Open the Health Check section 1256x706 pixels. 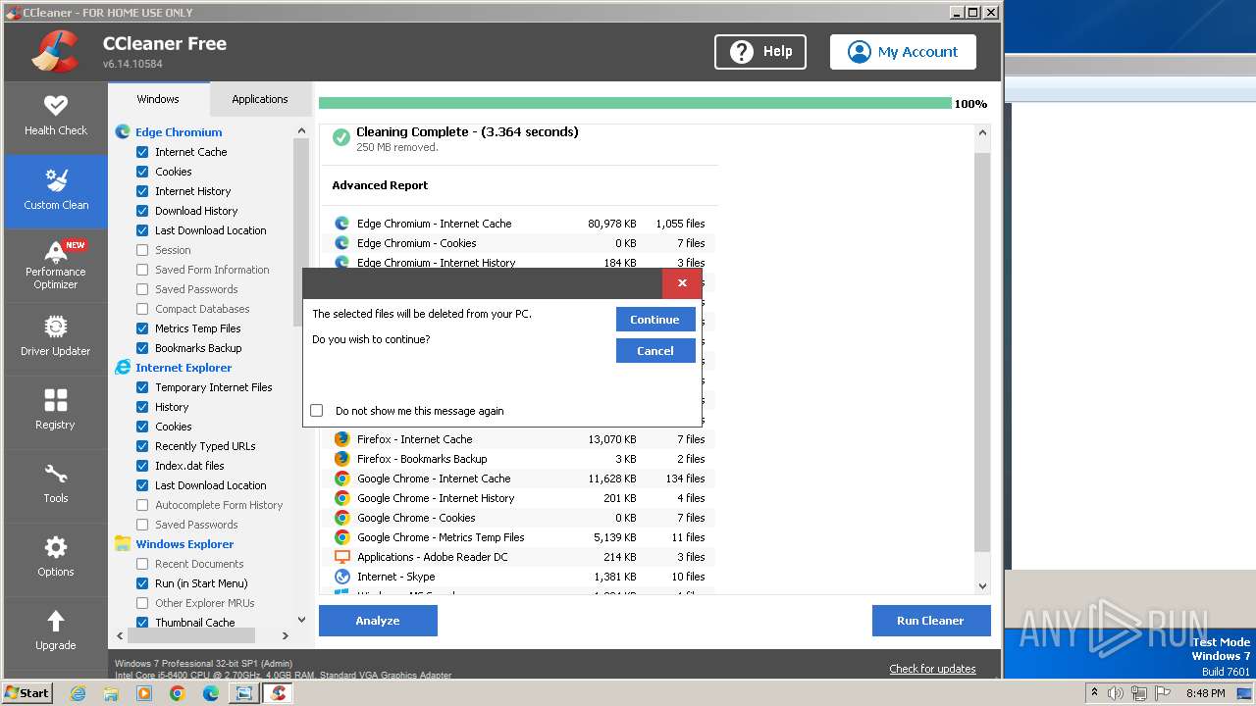tap(56, 116)
